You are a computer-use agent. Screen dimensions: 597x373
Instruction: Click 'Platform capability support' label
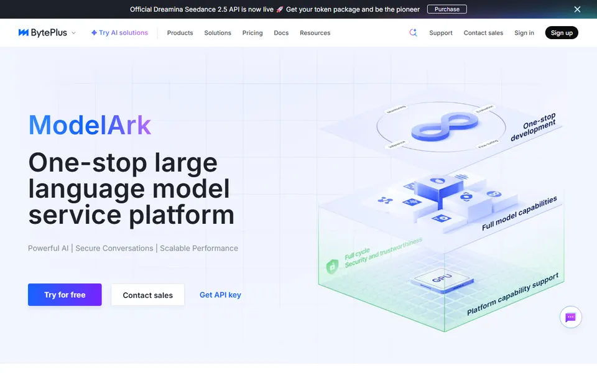coord(513,294)
